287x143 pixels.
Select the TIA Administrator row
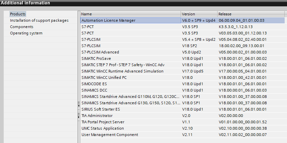coord(97,116)
